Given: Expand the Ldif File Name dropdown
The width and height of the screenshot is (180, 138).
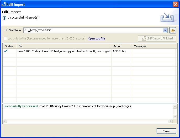Looking at the screenshot, I should pyautogui.click(x=165, y=30).
